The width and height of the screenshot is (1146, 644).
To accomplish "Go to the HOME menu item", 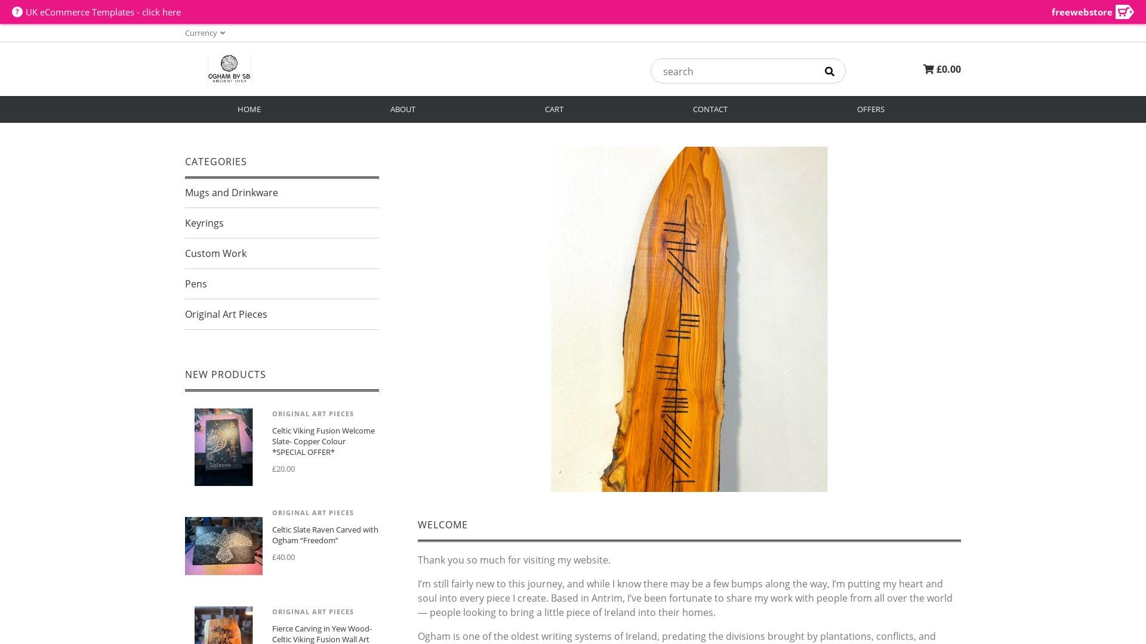I will pyautogui.click(x=249, y=109).
